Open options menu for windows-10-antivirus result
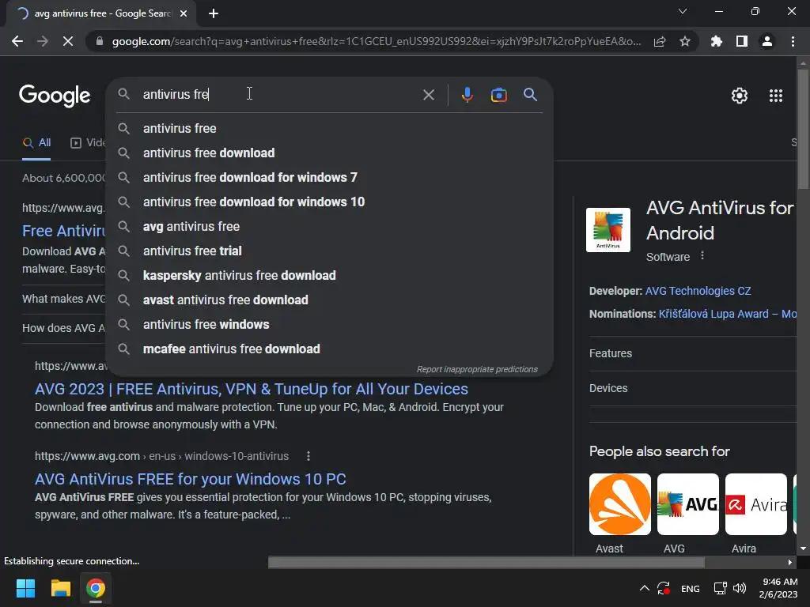 point(308,456)
